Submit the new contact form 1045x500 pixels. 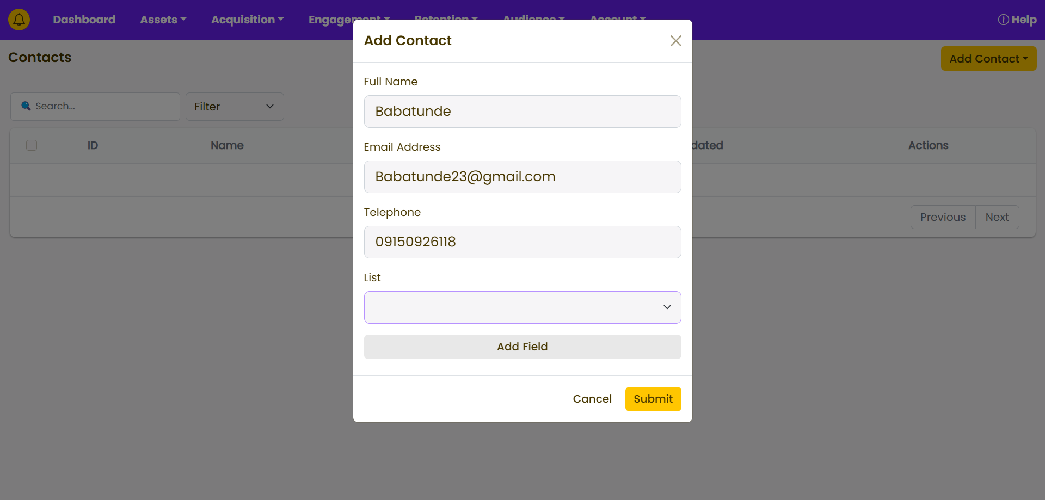(x=653, y=399)
